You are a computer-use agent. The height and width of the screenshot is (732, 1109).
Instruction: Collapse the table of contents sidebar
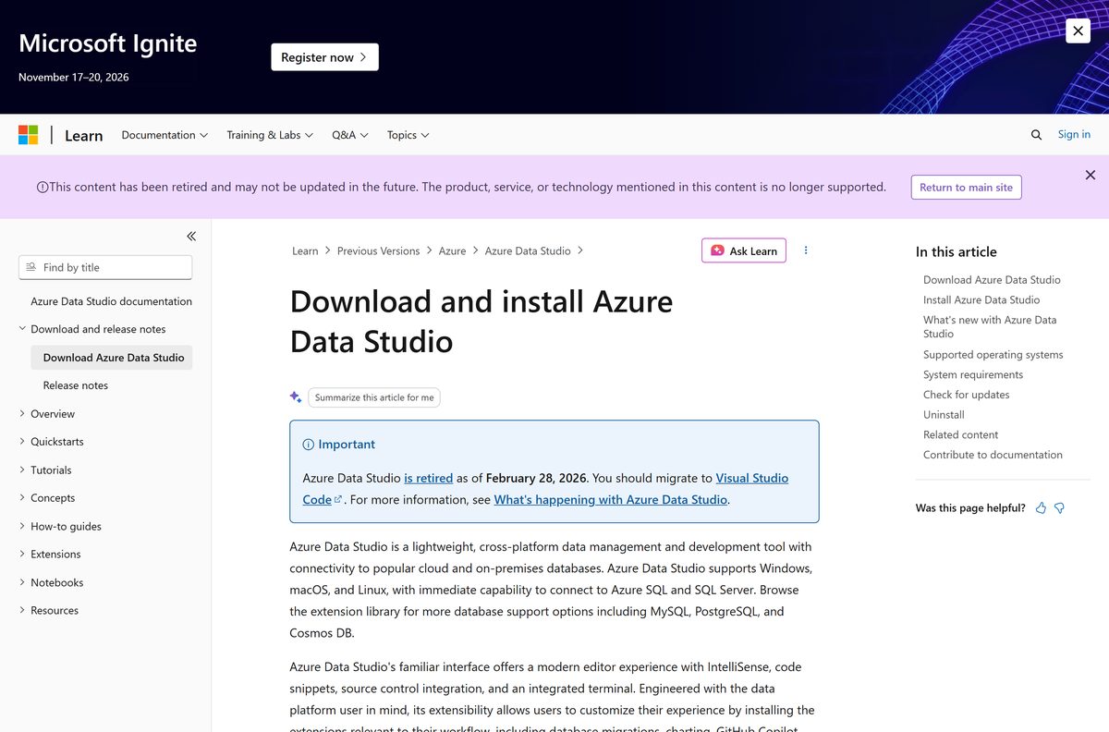coord(191,237)
